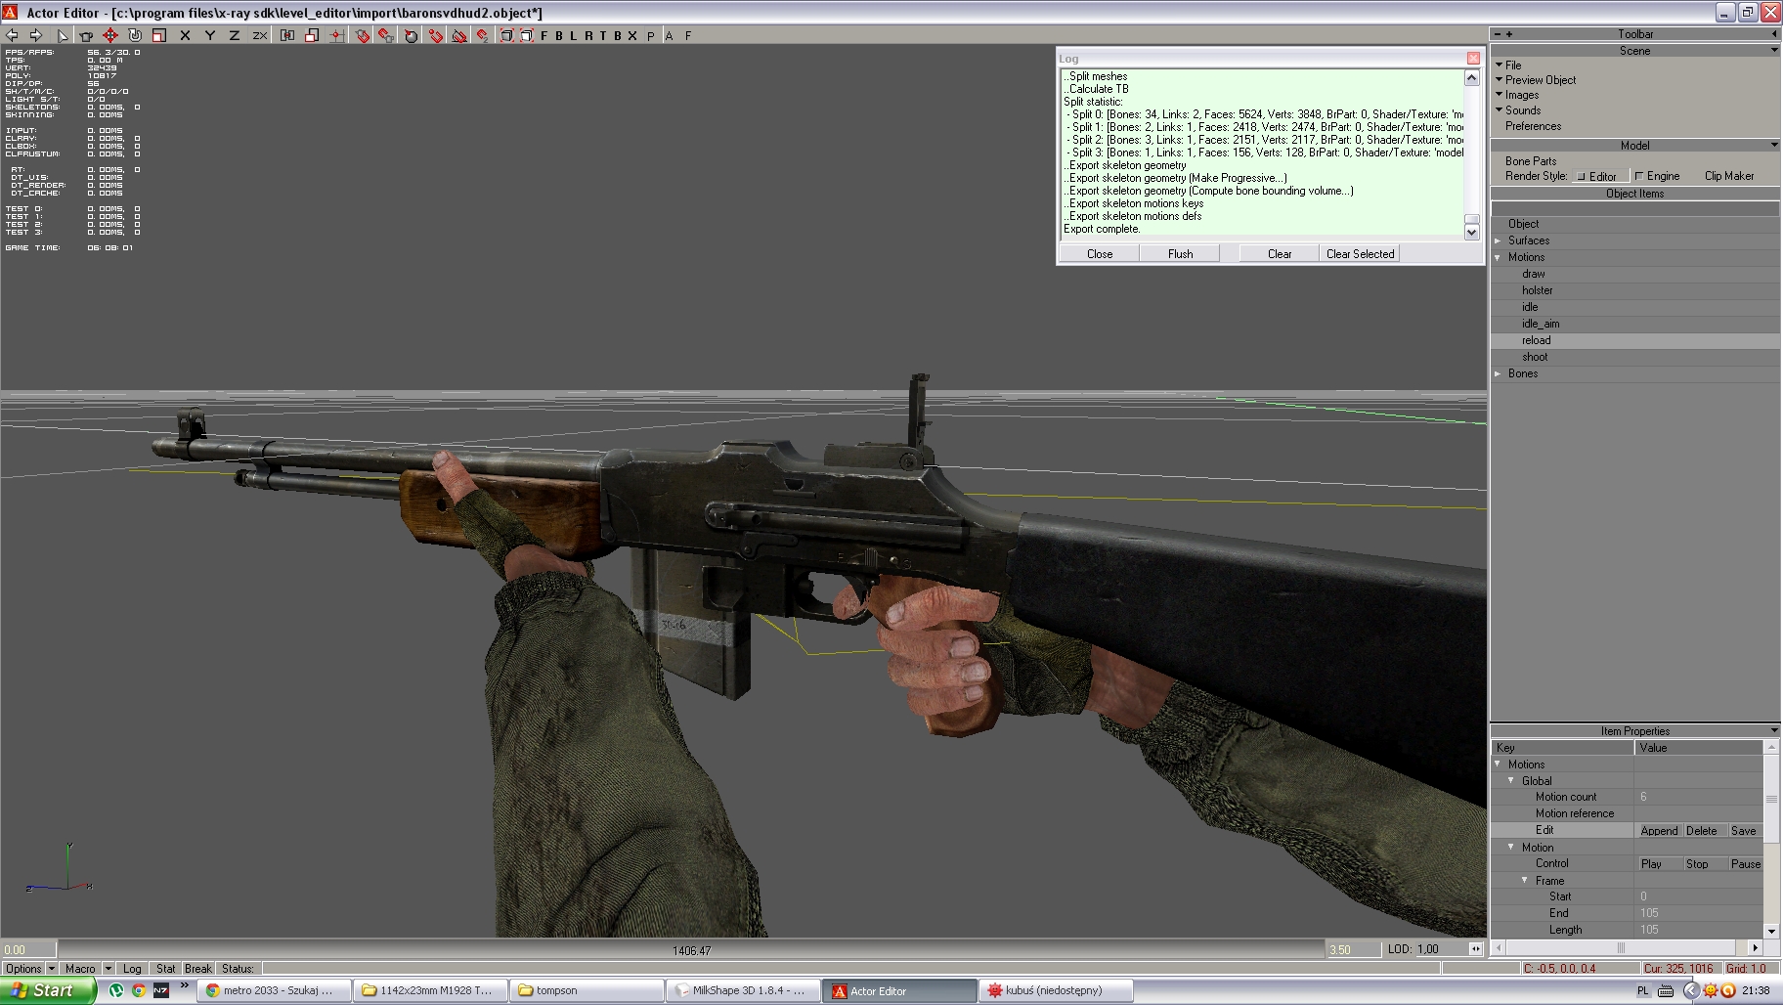The height and width of the screenshot is (1005, 1783).
Task: Lock transformation to the X axis
Action: 185,35
